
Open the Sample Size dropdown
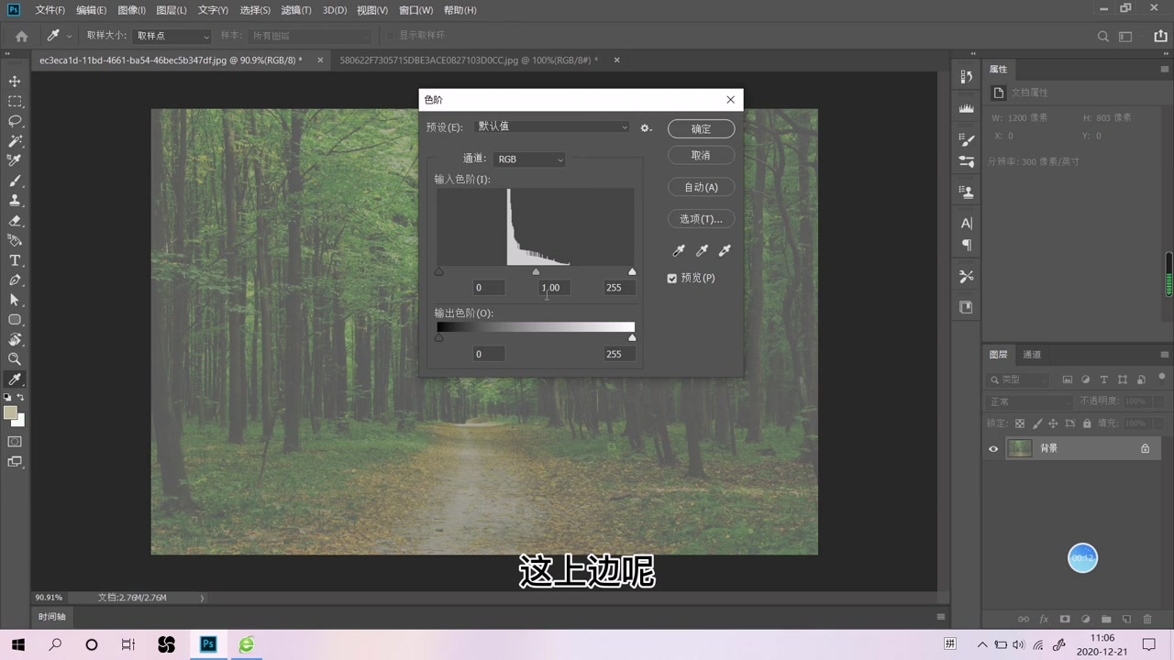[x=173, y=36]
